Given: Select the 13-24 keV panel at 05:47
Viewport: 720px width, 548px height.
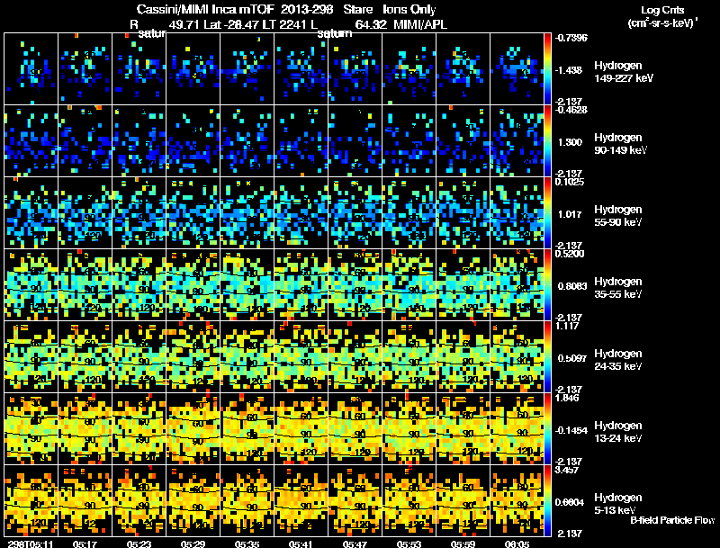Looking at the screenshot, I should (x=355, y=429).
